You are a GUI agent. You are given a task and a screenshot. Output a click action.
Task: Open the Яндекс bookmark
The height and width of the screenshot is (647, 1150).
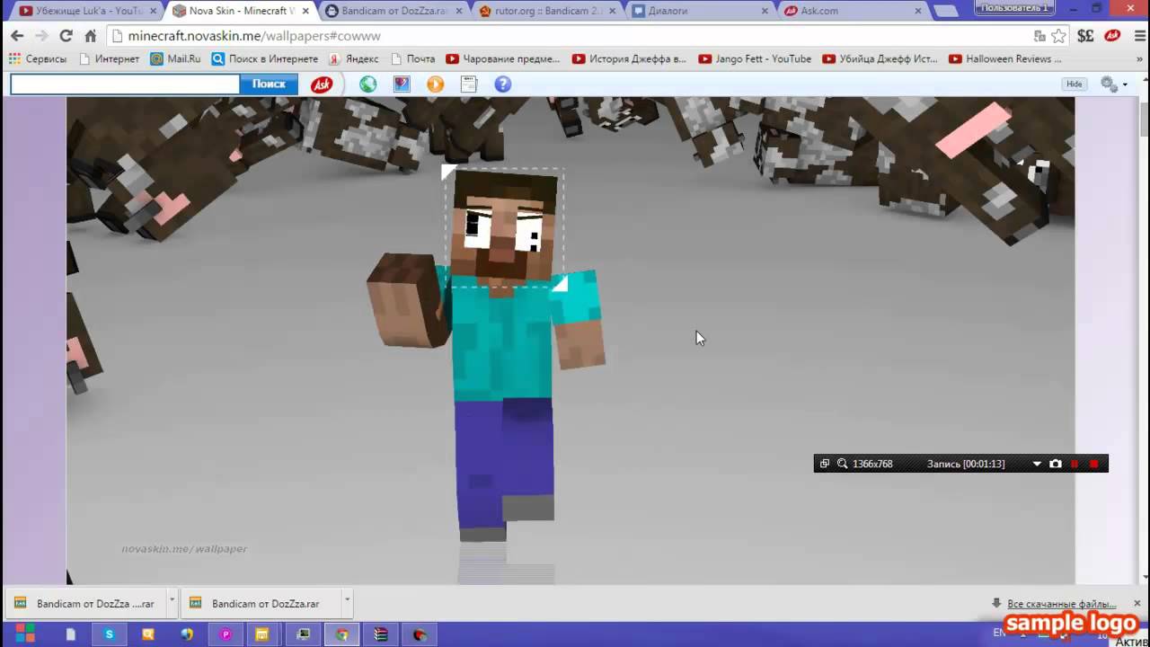(x=352, y=58)
